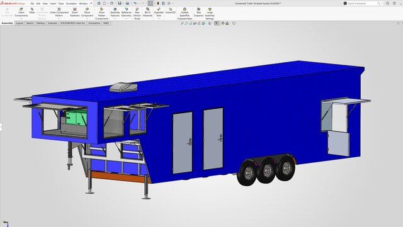Click the New document icon
The height and width of the screenshot is (227, 403).
pos(105,3)
